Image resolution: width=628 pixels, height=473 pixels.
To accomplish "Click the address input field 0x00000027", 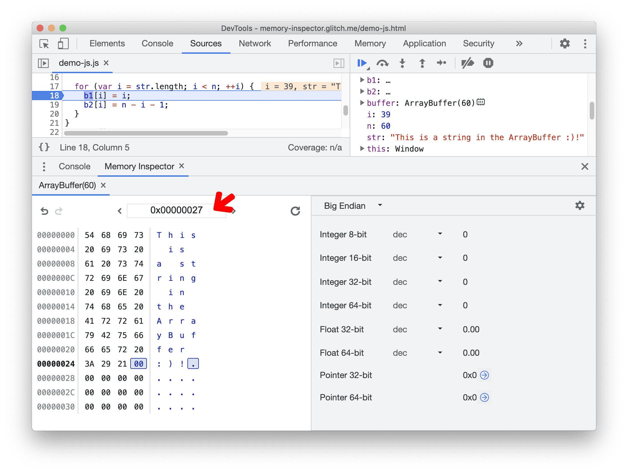I will coord(176,210).
